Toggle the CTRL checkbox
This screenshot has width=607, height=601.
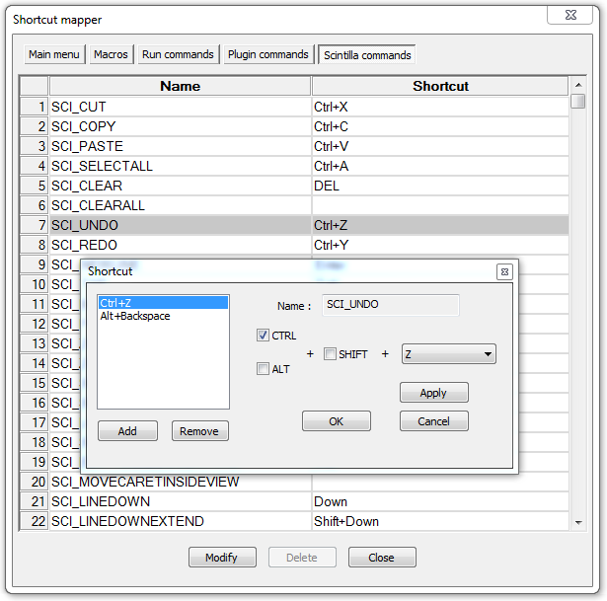coord(264,336)
